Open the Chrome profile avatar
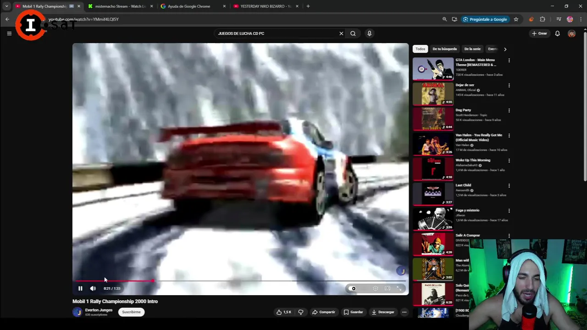Screen dimensions: 587x330 click(570, 19)
